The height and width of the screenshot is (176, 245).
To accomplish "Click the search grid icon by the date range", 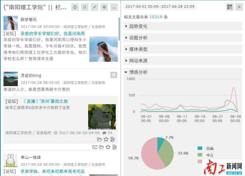I will point(230,7).
